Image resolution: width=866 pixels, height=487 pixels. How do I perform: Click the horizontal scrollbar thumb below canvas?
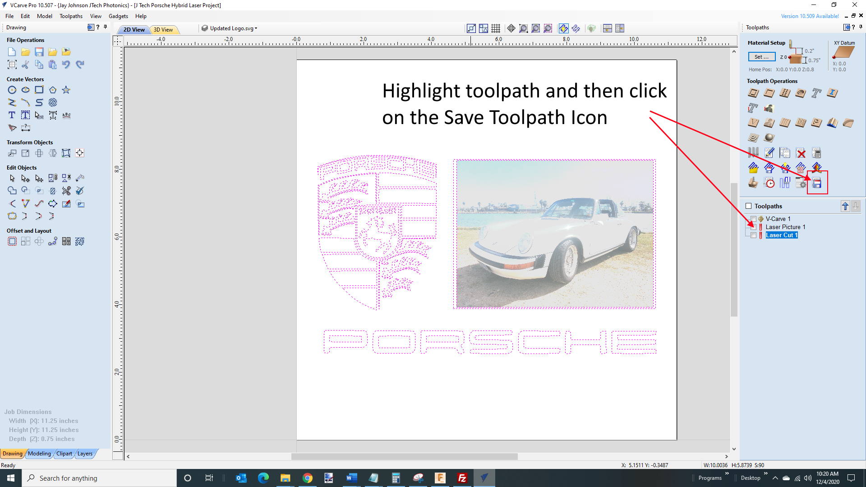(404, 456)
